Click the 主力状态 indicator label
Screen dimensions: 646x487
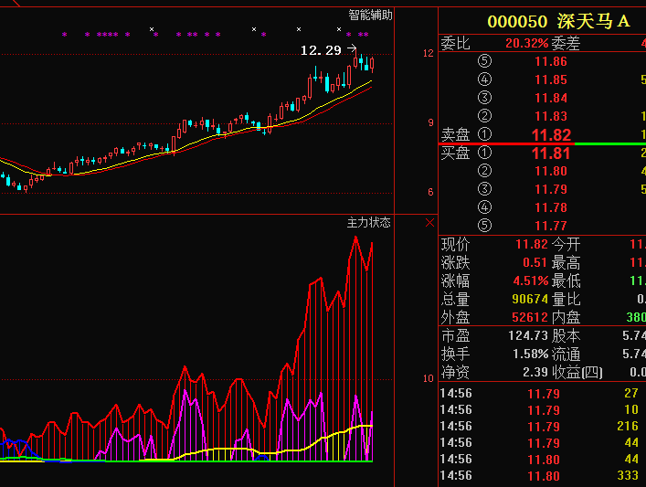click(x=368, y=222)
